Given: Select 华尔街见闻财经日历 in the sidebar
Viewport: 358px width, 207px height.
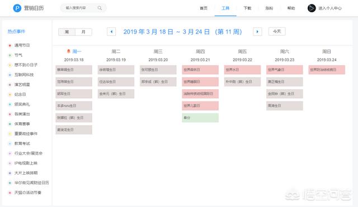Looking at the screenshot, I should tap(31, 182).
